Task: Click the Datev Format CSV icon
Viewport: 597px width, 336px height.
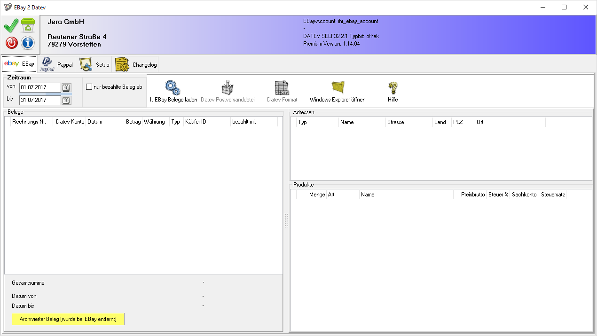Action: coord(282,88)
